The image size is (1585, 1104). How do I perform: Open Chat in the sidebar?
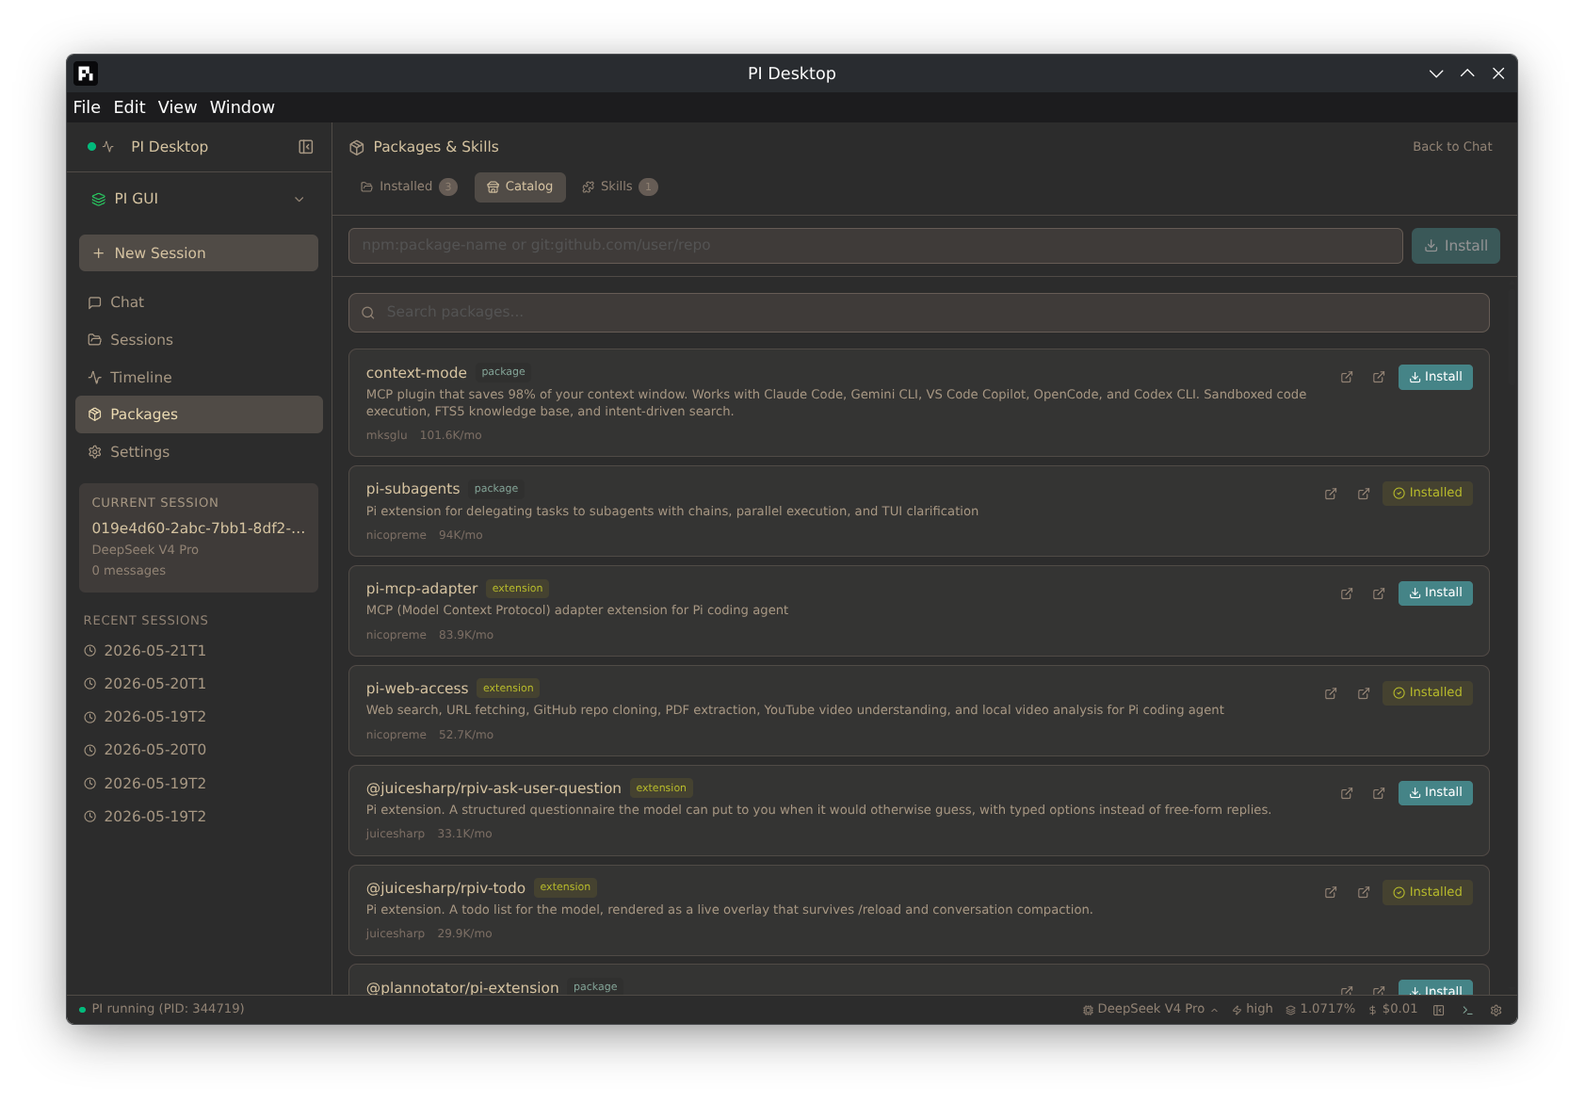pyautogui.click(x=199, y=302)
